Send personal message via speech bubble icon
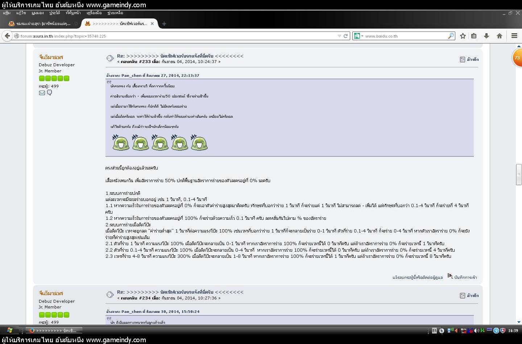522x344 pixels. pyautogui.click(x=50, y=93)
